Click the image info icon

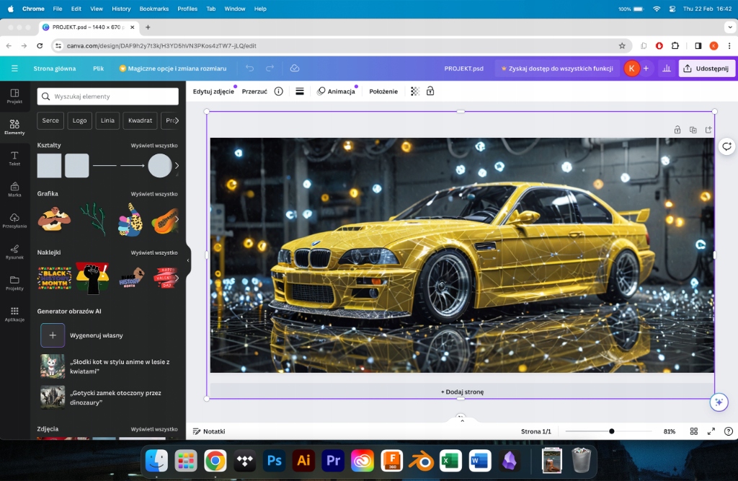[x=278, y=92]
